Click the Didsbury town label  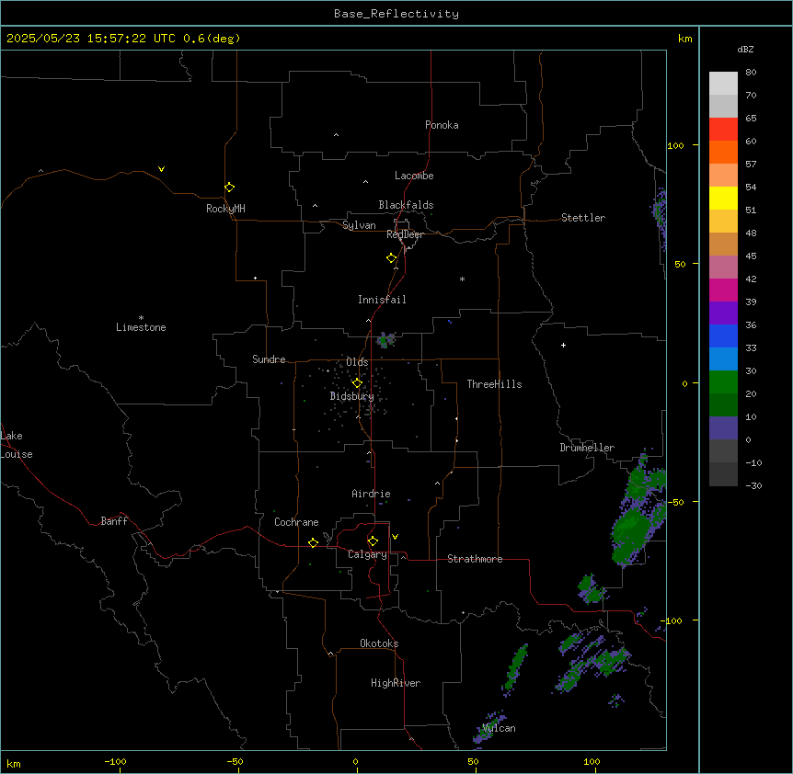[x=352, y=396]
